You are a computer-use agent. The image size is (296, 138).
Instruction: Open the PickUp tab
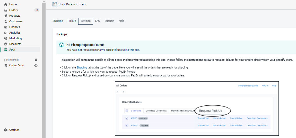[72, 21]
